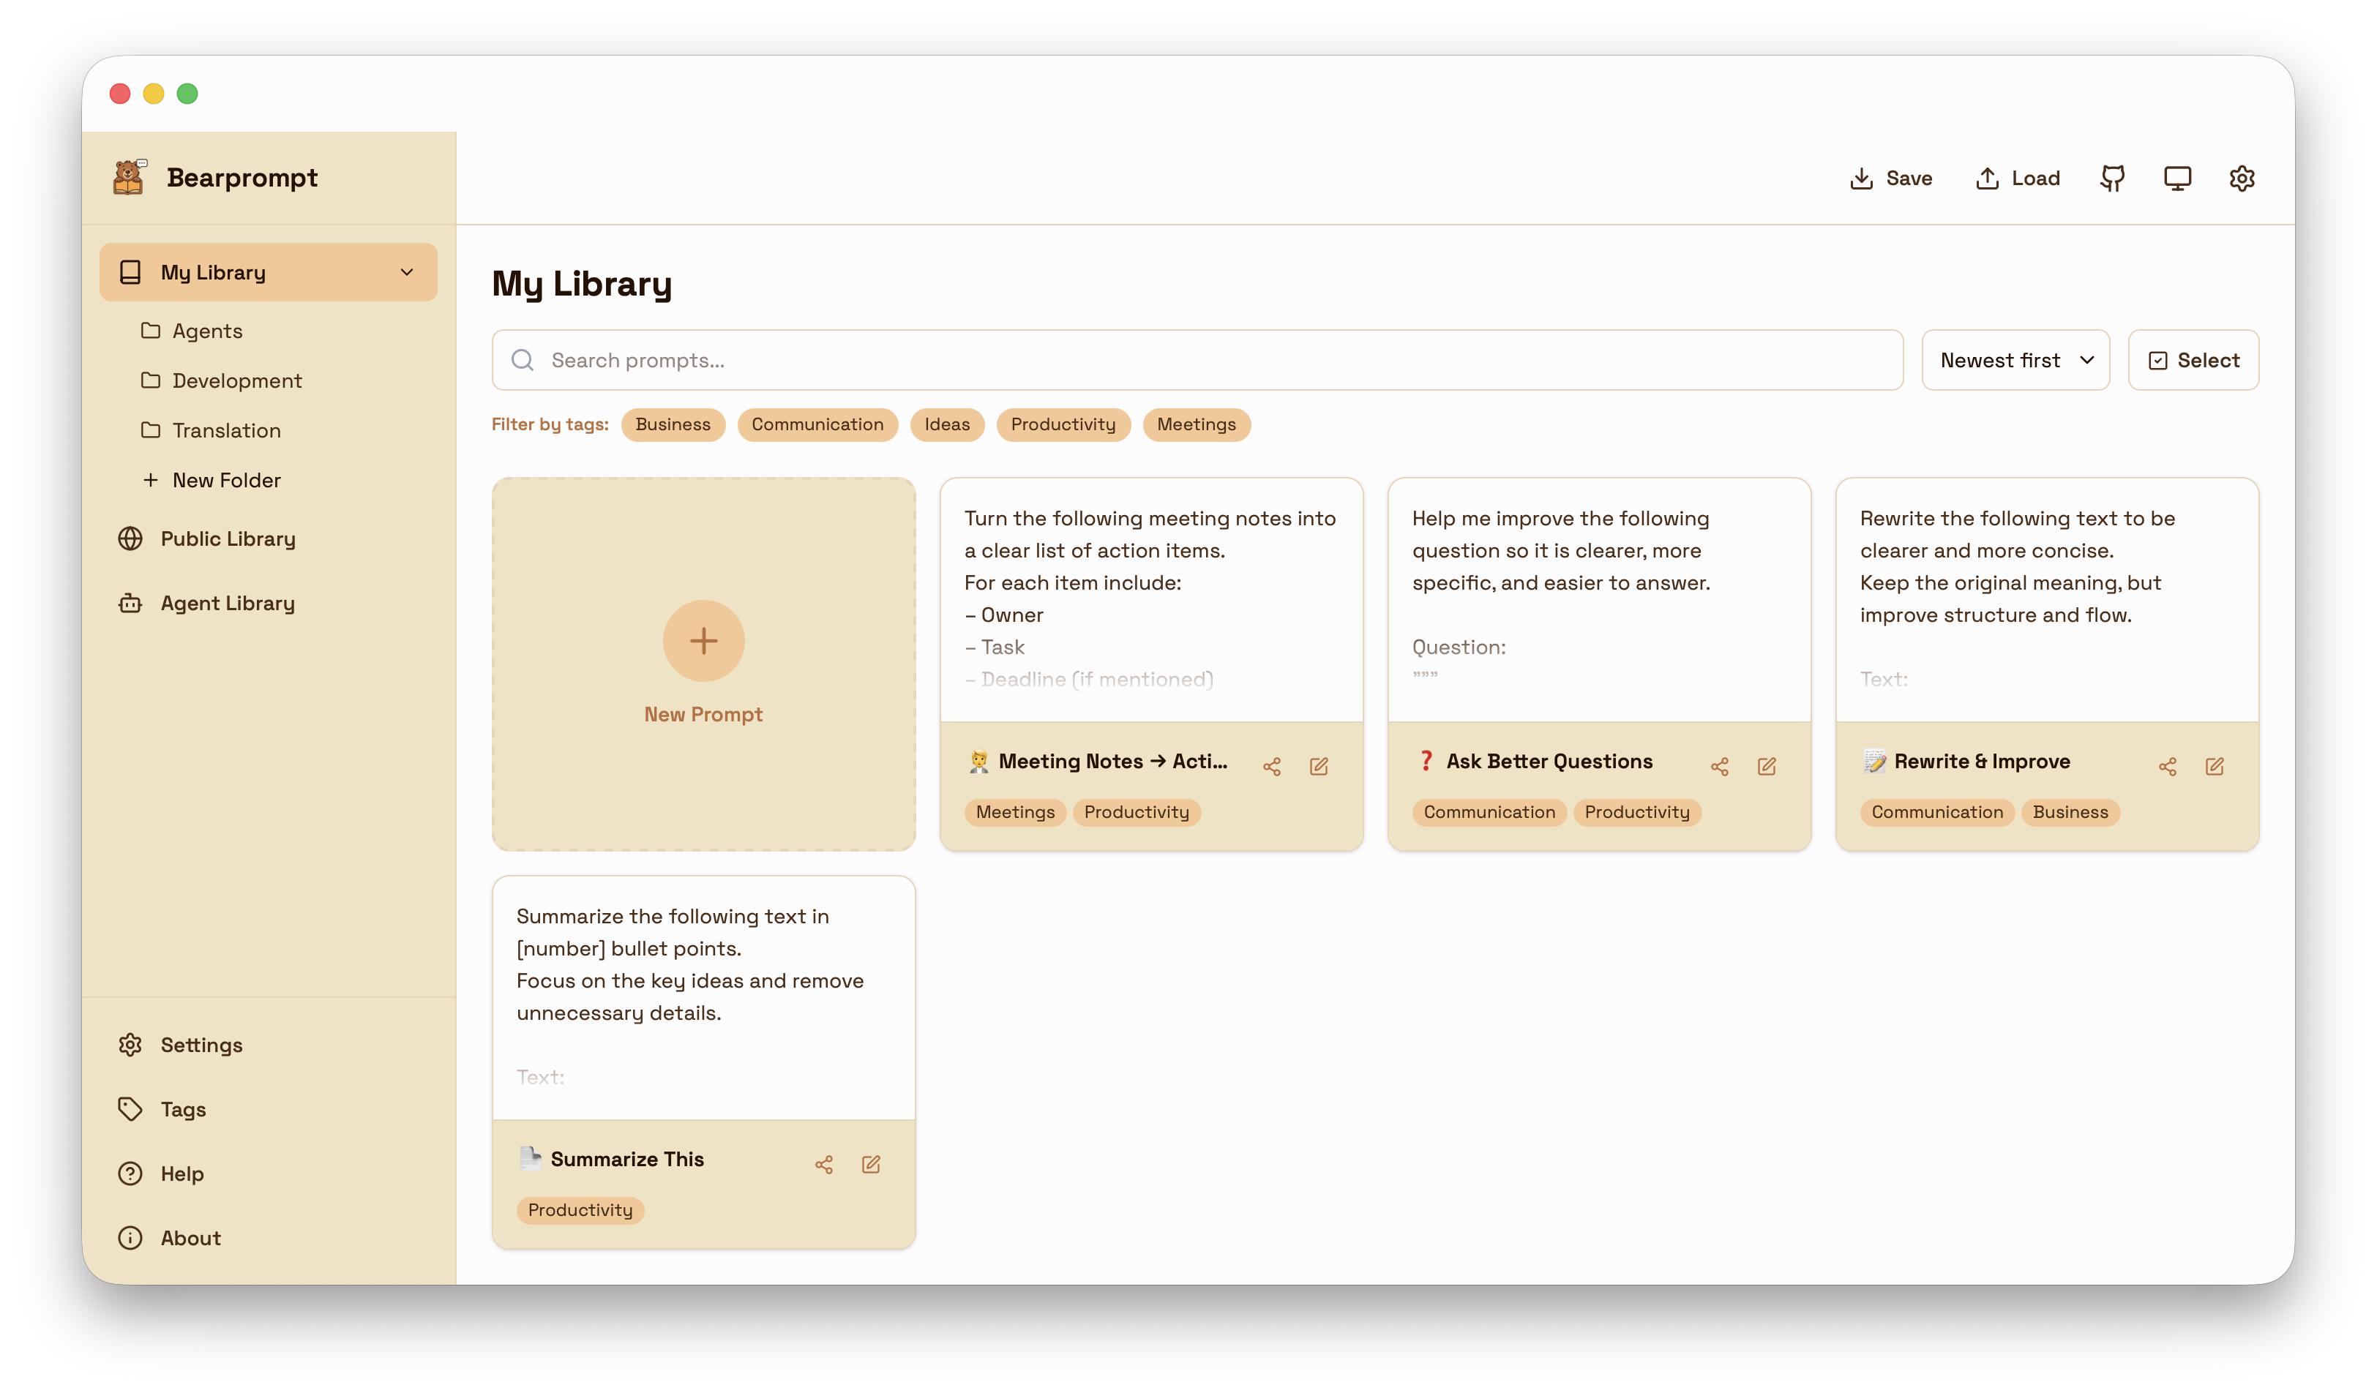This screenshot has width=2377, height=1393.
Task: Toggle the Business tag filter
Action: [673, 424]
